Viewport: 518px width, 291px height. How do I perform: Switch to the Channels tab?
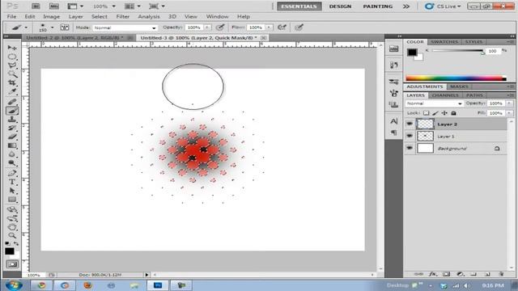pos(445,95)
